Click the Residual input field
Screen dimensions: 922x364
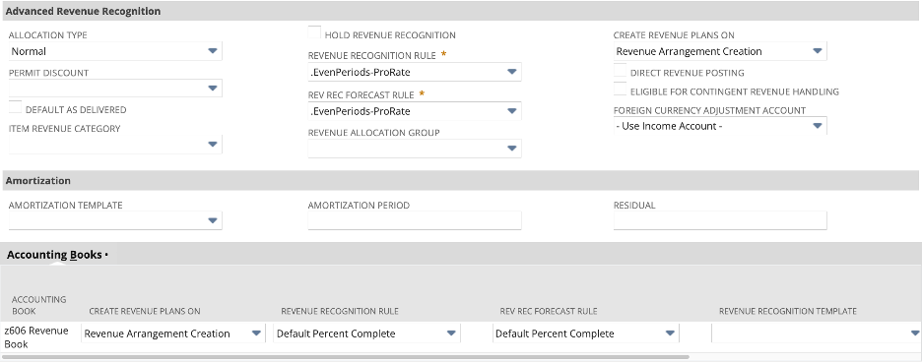tap(720, 220)
